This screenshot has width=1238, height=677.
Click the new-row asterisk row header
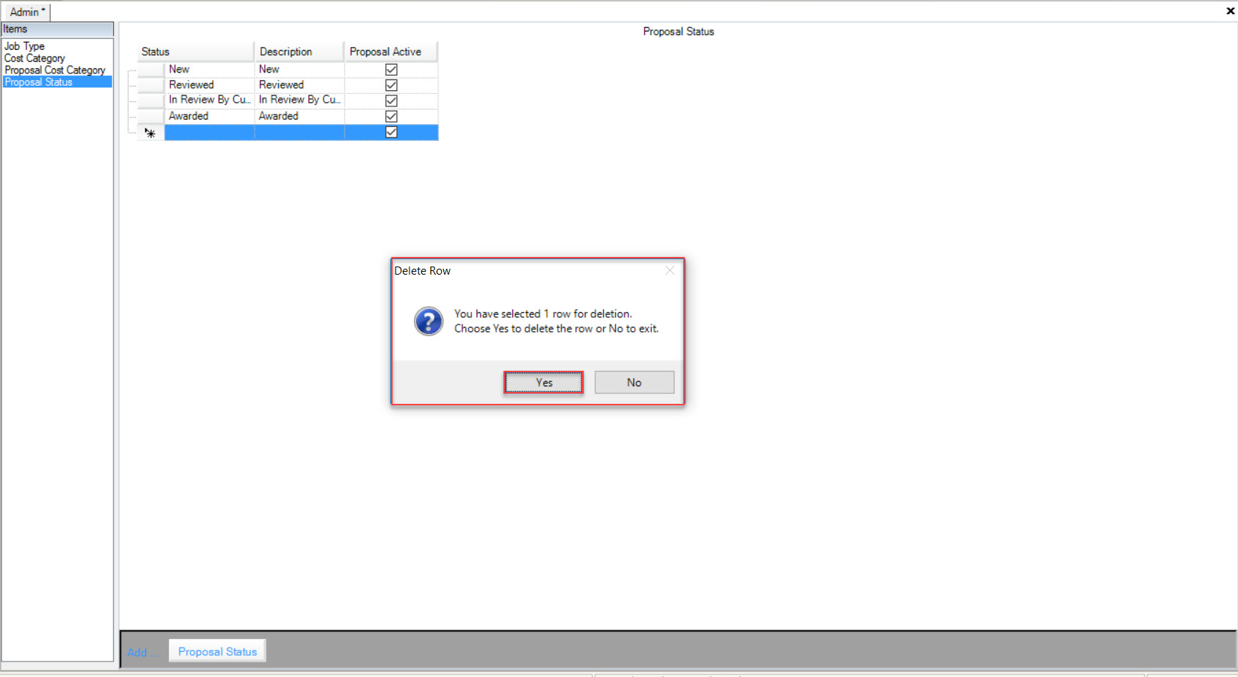coord(150,133)
